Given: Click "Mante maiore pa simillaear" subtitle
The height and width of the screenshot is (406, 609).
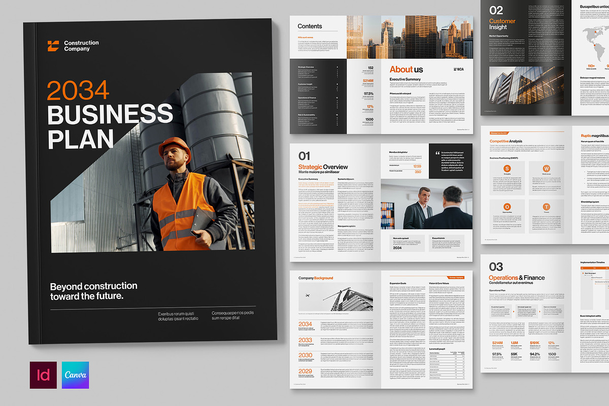Looking at the screenshot, I should pos(320,173).
